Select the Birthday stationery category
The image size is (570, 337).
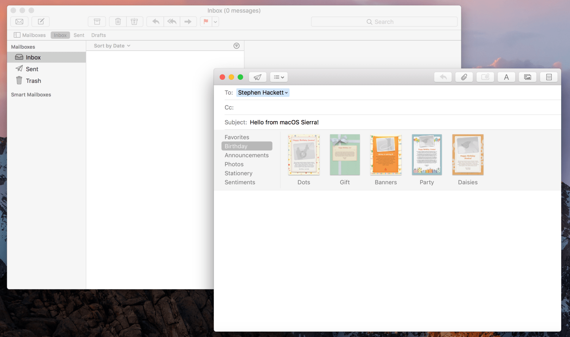tap(247, 146)
